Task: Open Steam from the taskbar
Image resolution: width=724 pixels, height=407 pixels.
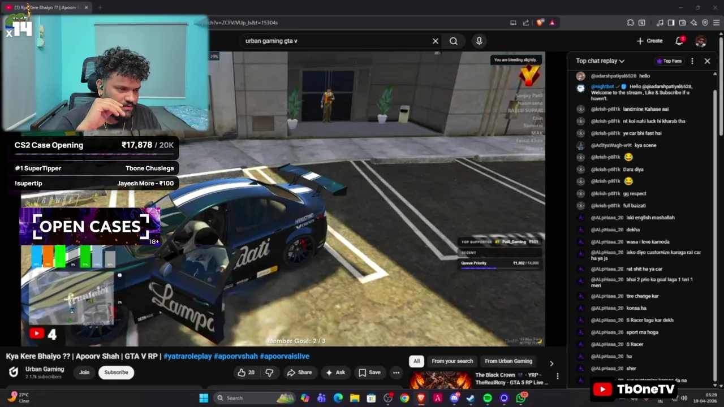Action: [471, 398]
